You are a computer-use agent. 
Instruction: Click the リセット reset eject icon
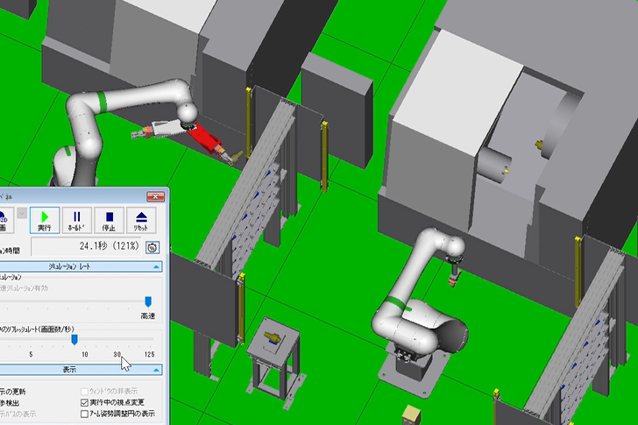pos(142,219)
